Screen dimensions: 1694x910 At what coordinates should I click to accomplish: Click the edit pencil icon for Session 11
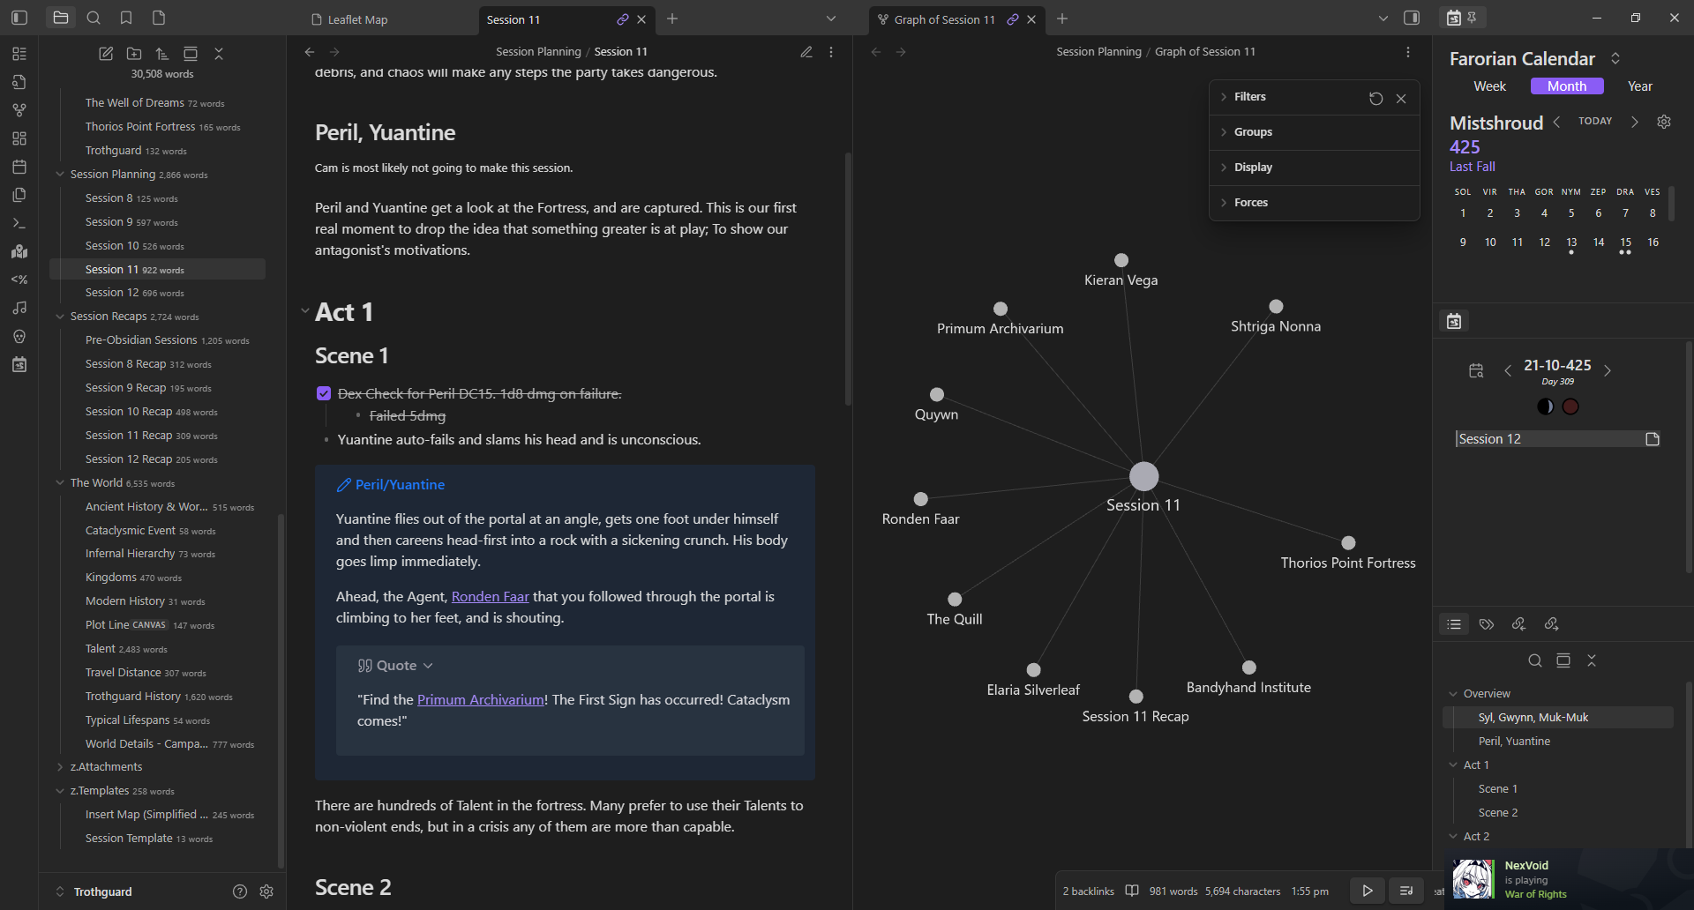806,52
